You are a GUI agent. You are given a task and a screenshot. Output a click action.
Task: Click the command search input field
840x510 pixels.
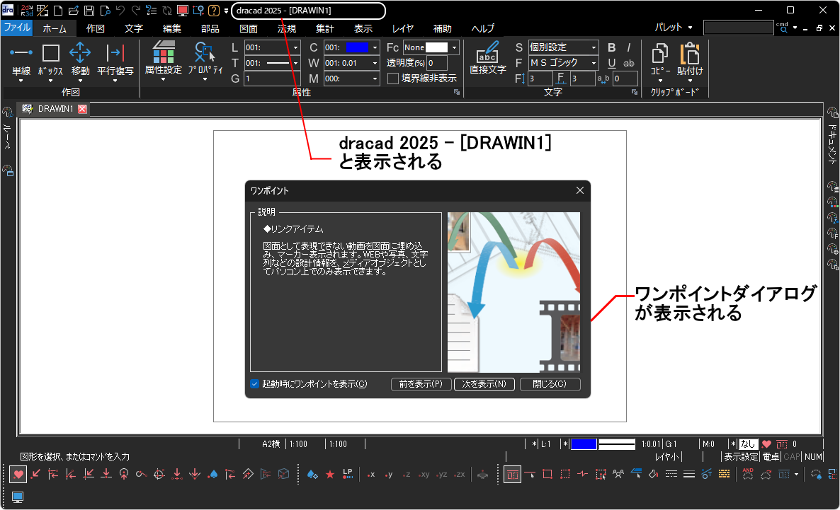coord(738,28)
